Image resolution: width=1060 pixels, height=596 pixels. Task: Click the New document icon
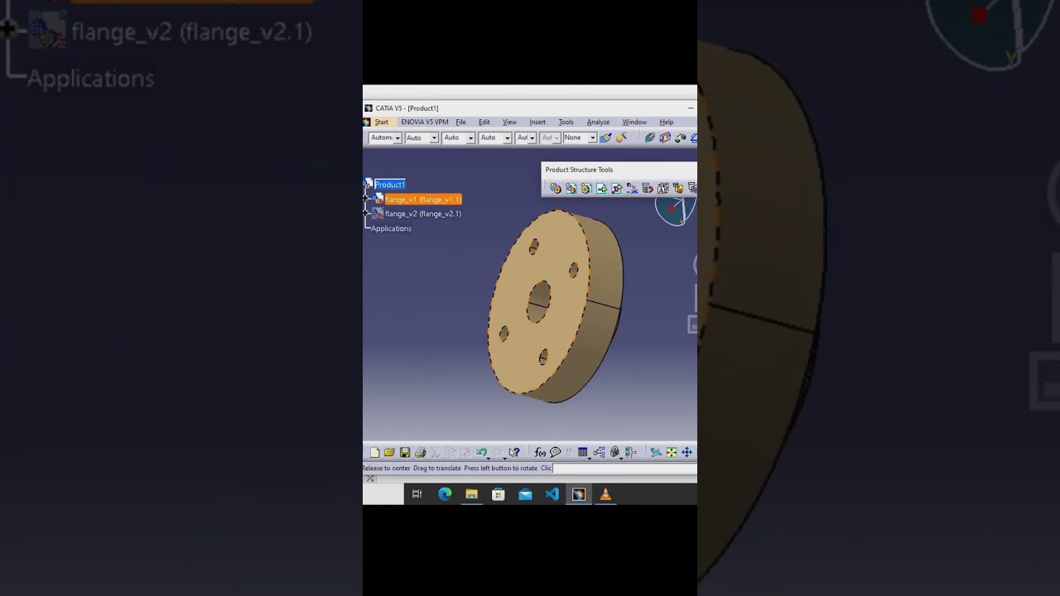374,453
